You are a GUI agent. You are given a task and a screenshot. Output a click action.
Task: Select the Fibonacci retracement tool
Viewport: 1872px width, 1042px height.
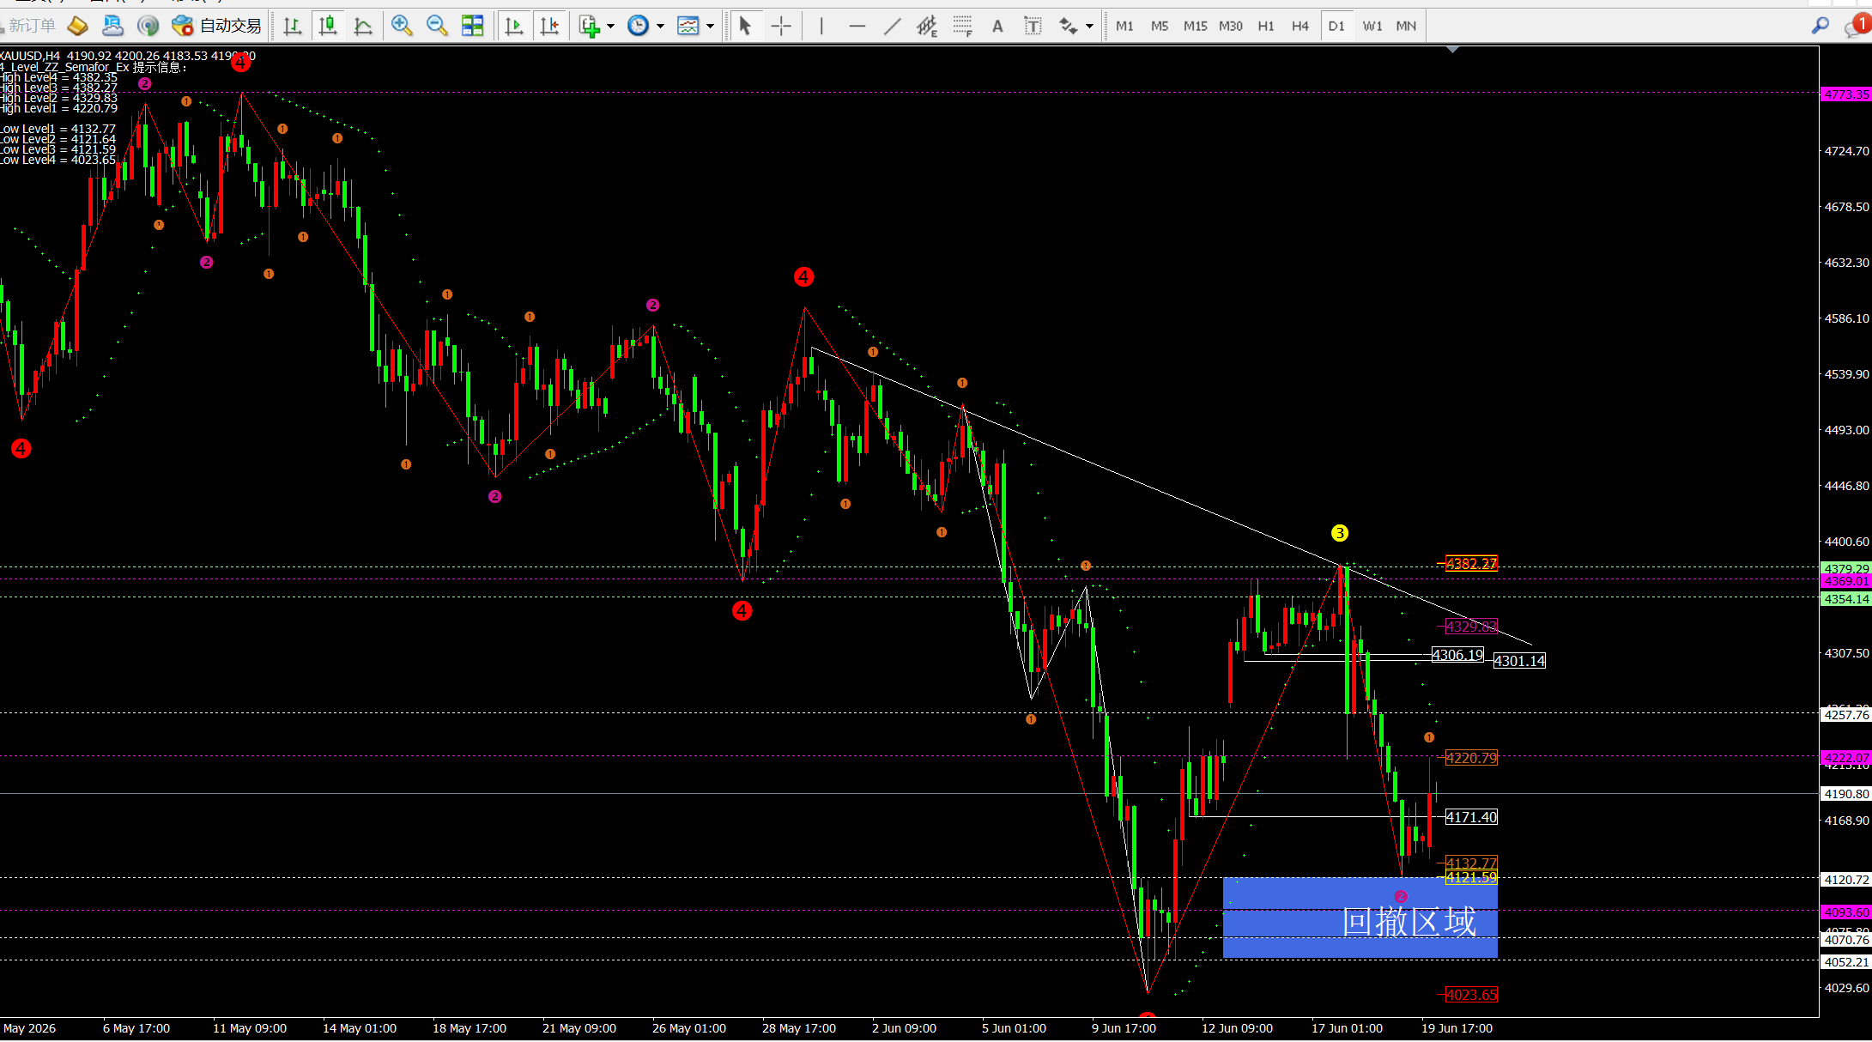[x=962, y=26]
